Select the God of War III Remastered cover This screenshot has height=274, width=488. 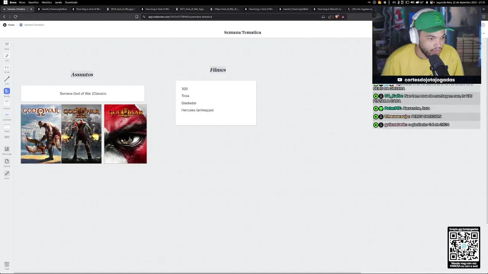[x=125, y=134]
